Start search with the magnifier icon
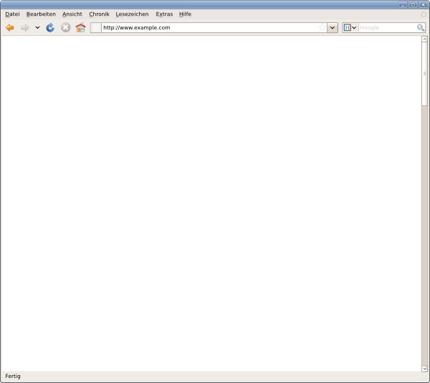The height and width of the screenshot is (383, 430). click(421, 27)
